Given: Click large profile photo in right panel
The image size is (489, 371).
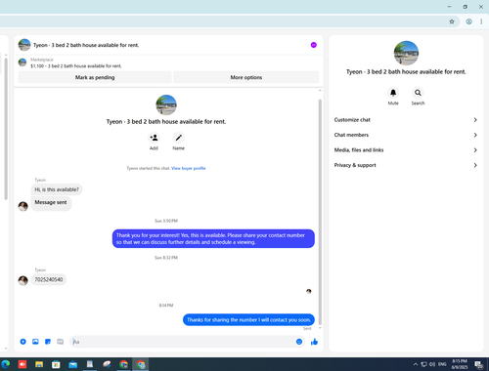Looking at the screenshot, I should [406, 53].
